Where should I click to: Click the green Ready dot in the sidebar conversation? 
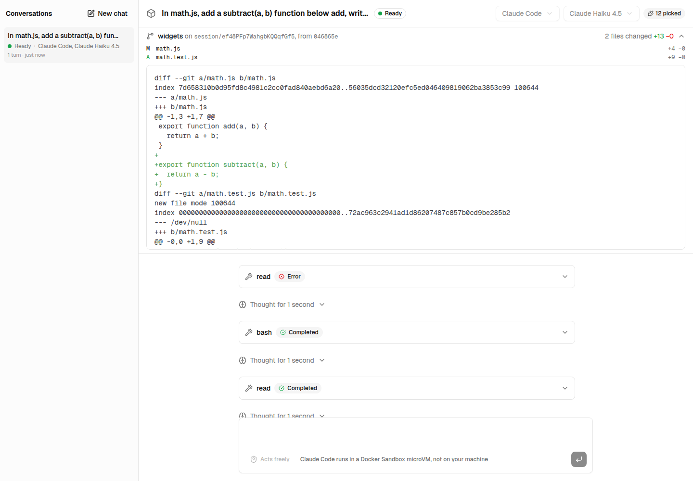(x=10, y=46)
